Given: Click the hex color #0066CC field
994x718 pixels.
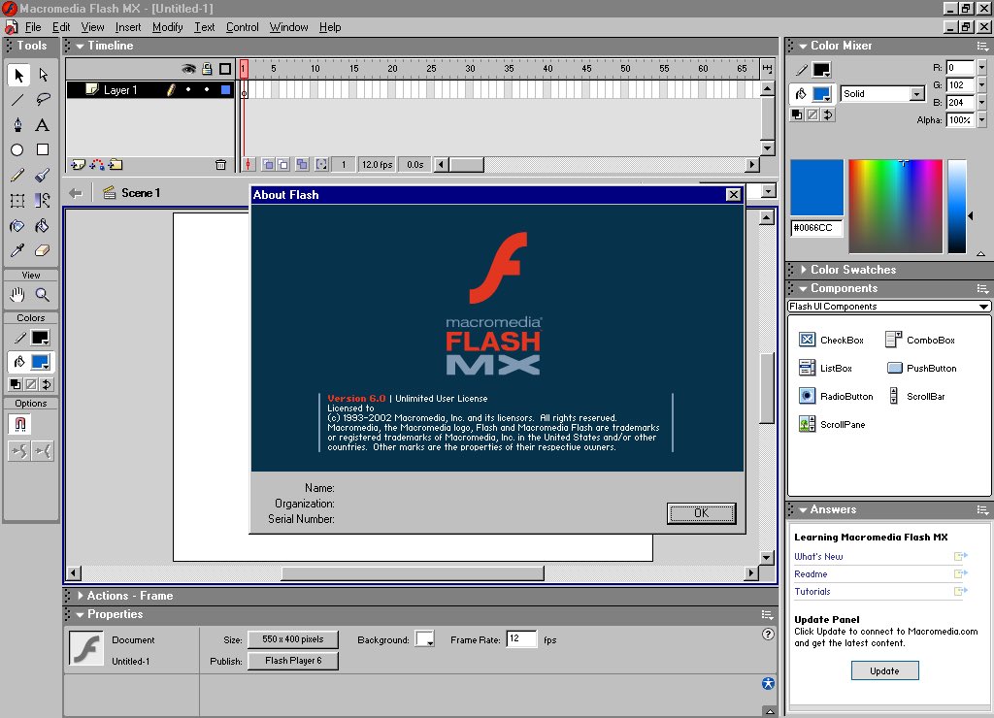Looking at the screenshot, I should [816, 227].
